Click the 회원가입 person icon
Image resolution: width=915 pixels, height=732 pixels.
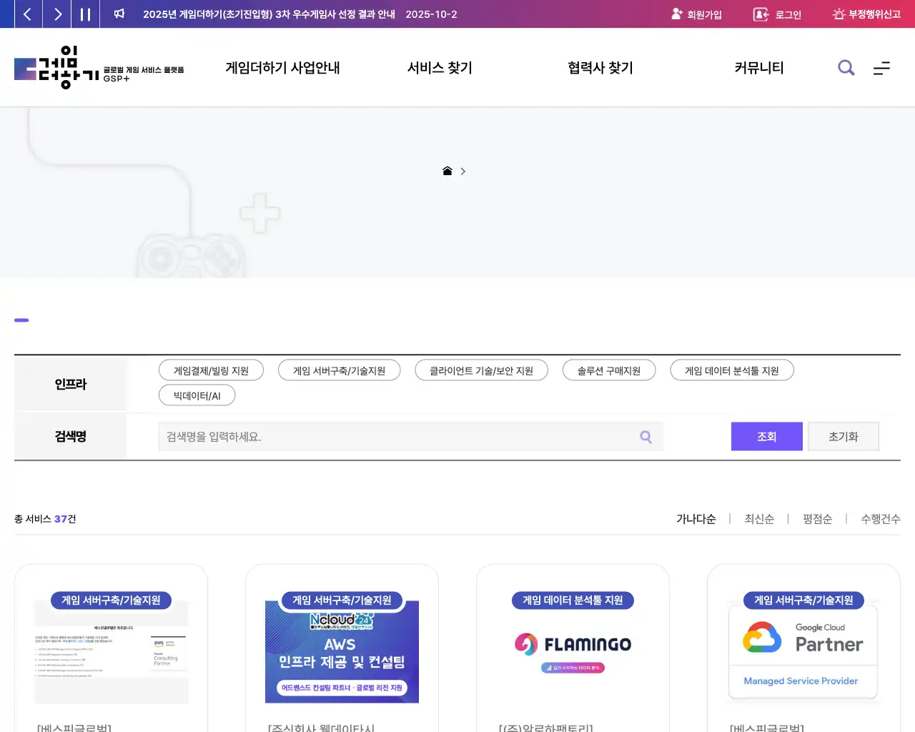coord(675,14)
